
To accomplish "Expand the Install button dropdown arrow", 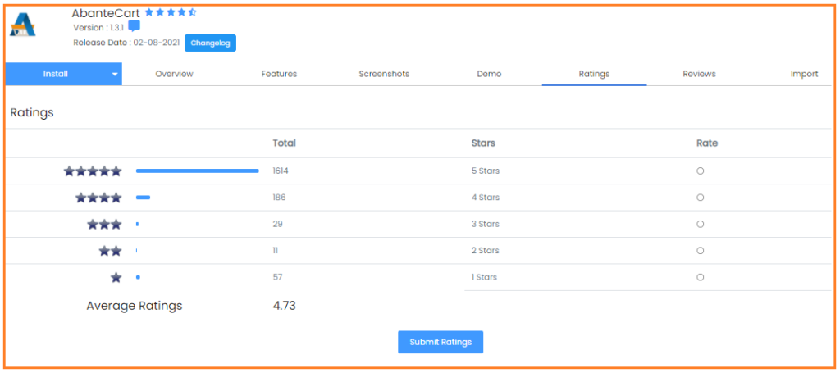I will pos(115,75).
